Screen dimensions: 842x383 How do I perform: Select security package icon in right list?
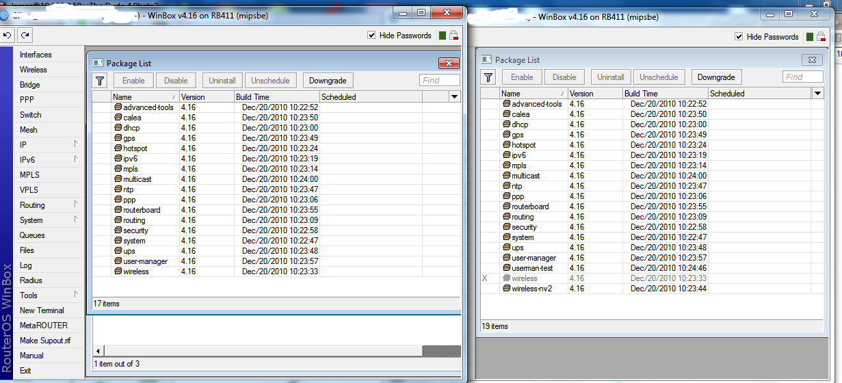click(506, 227)
